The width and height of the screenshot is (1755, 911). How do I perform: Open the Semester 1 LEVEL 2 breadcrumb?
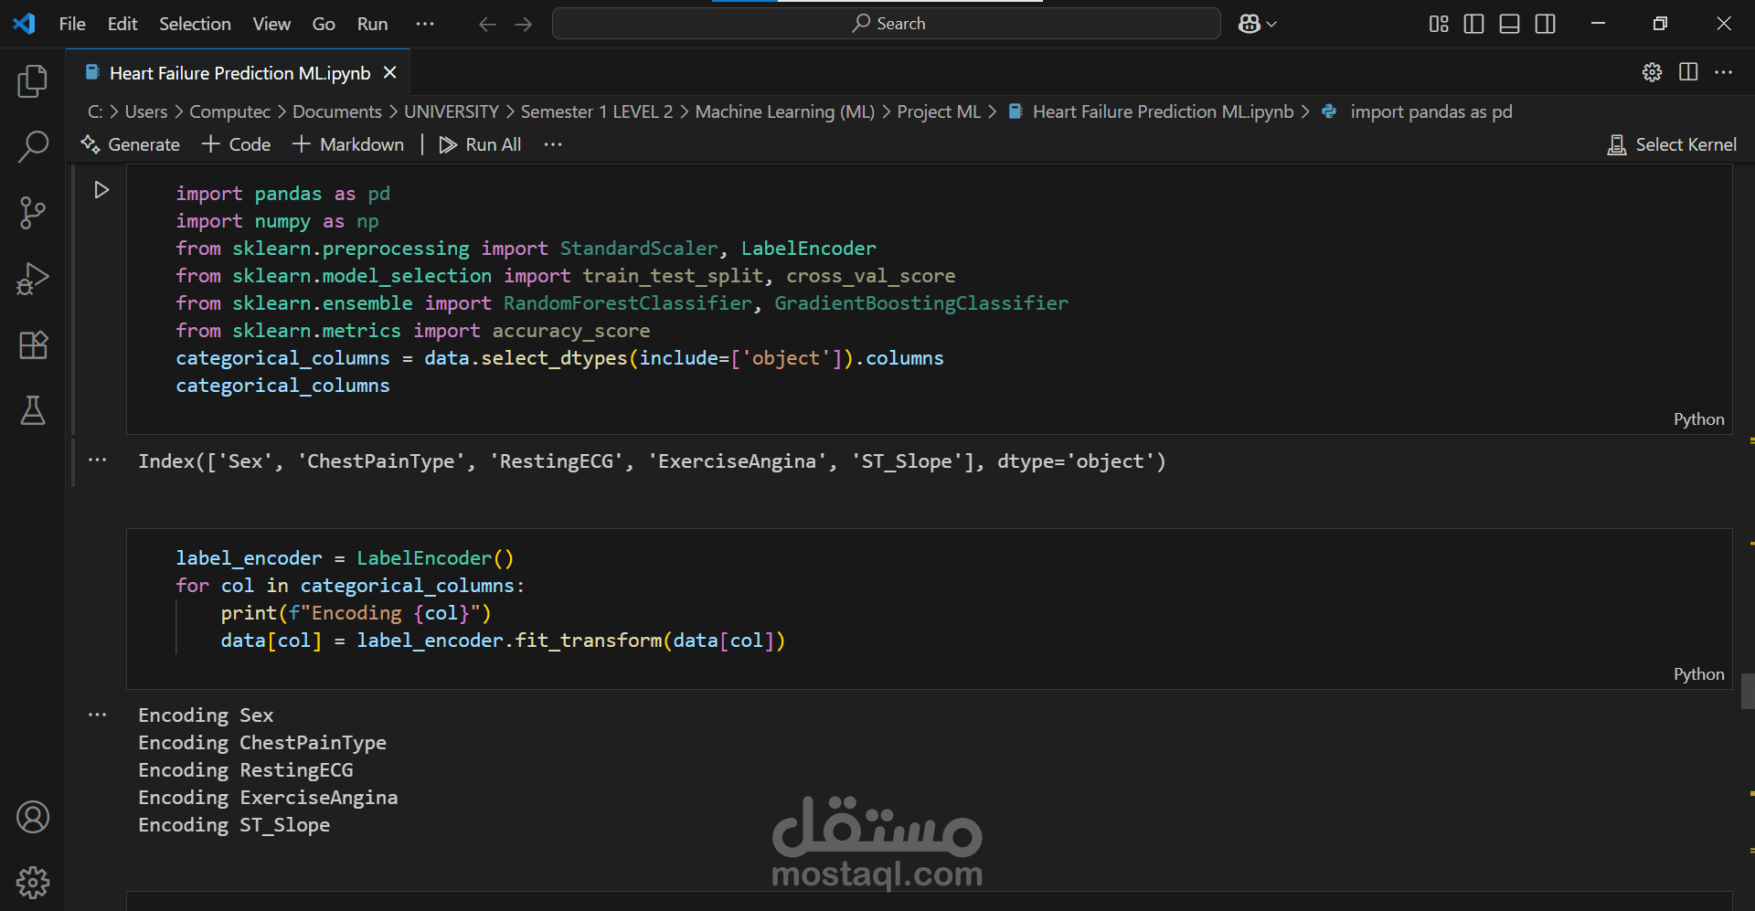coord(597,111)
